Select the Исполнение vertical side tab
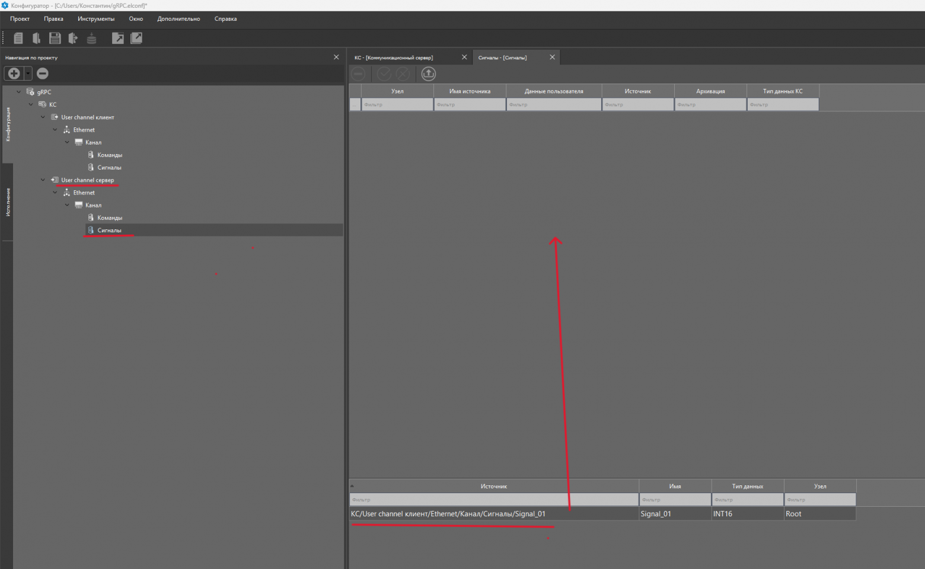The width and height of the screenshot is (925, 569). point(8,202)
